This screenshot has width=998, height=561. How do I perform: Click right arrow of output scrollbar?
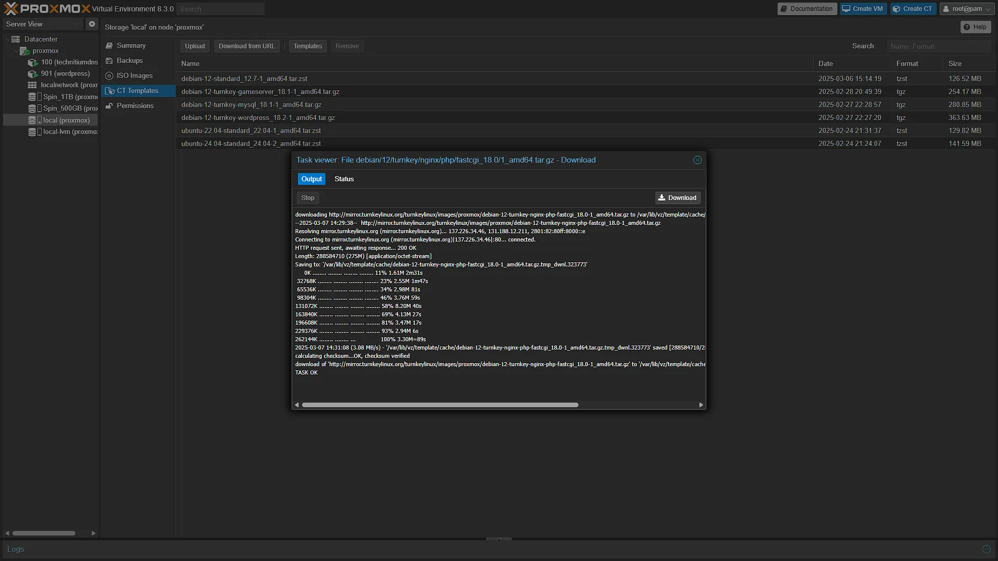pos(701,405)
